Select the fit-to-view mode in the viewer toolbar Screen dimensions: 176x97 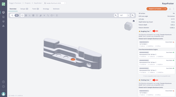pos(17,15)
